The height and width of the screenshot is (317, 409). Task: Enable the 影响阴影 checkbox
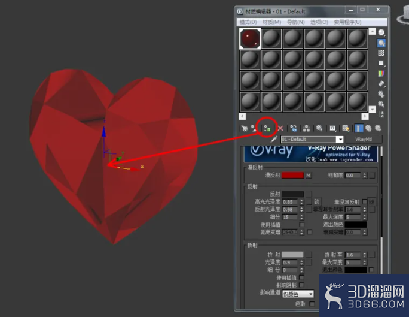click(x=302, y=285)
